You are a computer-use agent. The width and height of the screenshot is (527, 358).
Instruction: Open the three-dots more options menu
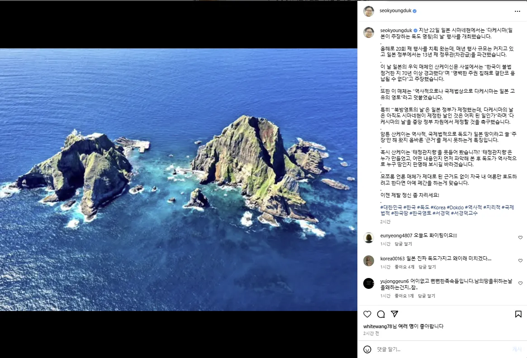(517, 11)
